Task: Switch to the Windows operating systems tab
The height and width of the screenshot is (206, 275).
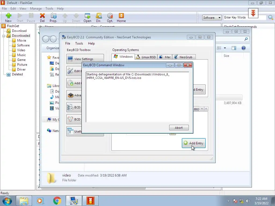Action: tap(123, 57)
